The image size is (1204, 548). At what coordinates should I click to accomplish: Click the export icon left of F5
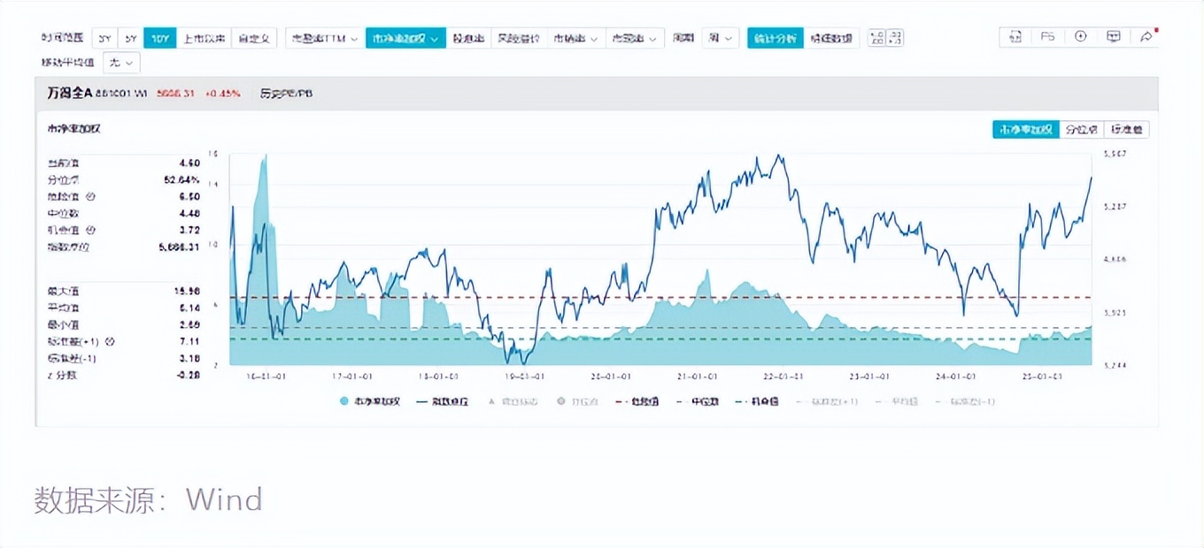[x=1015, y=37]
